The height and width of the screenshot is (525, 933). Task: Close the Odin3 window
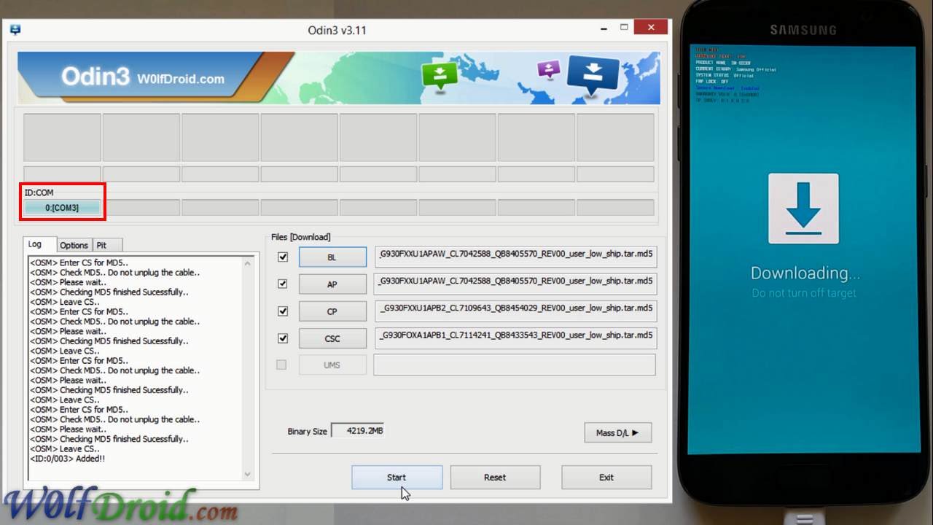(x=650, y=28)
